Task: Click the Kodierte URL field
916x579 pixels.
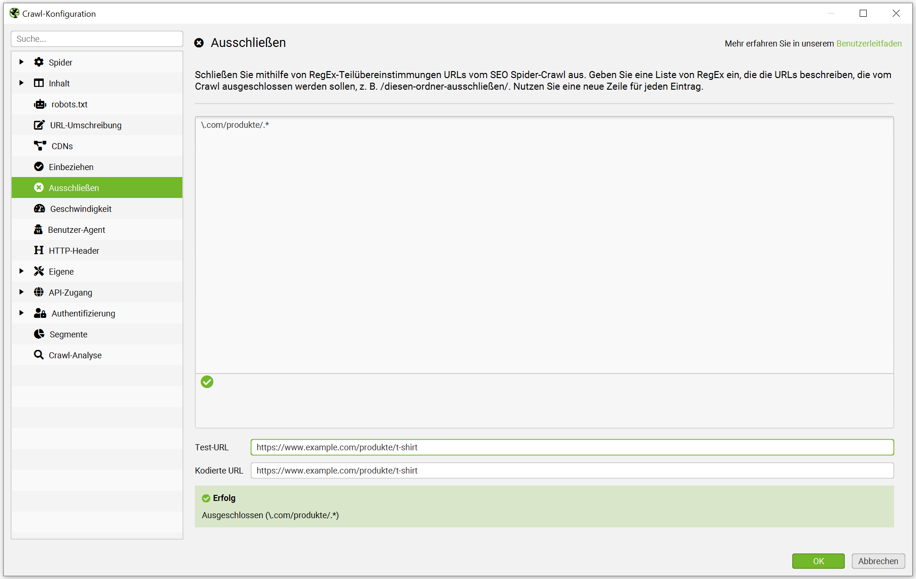Action: [572, 470]
